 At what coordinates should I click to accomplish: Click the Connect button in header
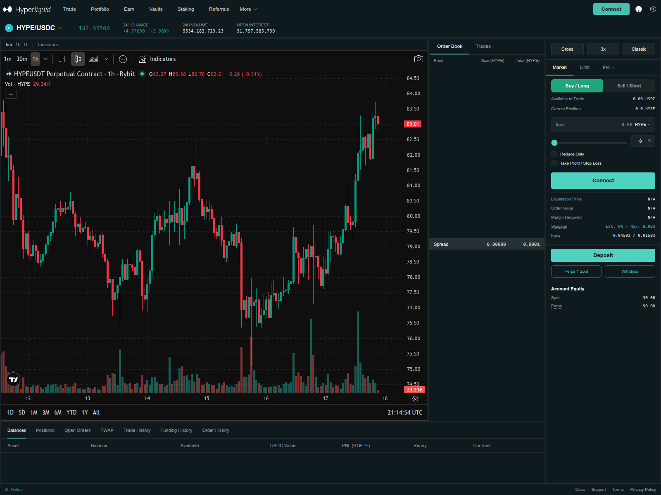[x=611, y=9]
